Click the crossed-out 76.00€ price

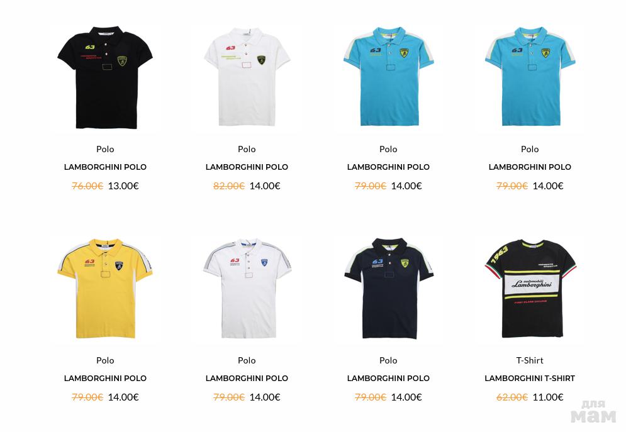point(87,186)
